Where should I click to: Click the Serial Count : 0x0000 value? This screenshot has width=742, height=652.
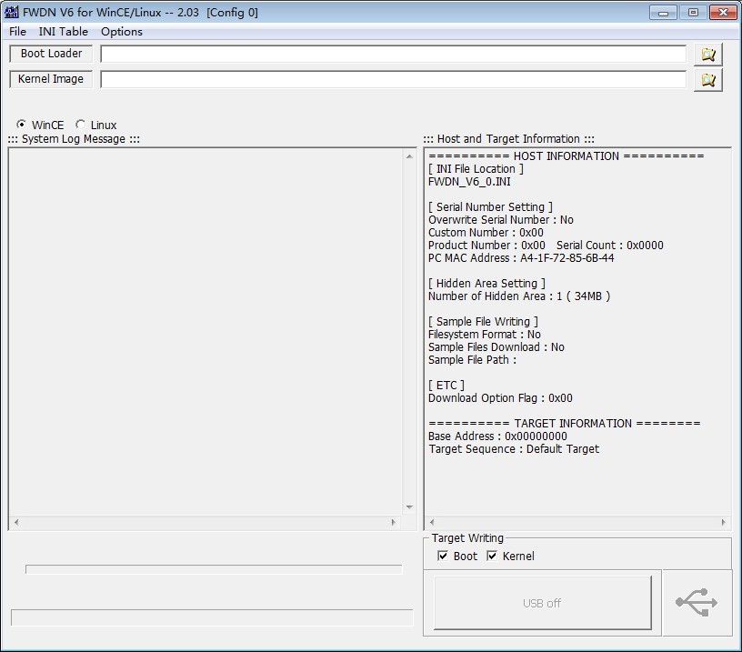610,246
